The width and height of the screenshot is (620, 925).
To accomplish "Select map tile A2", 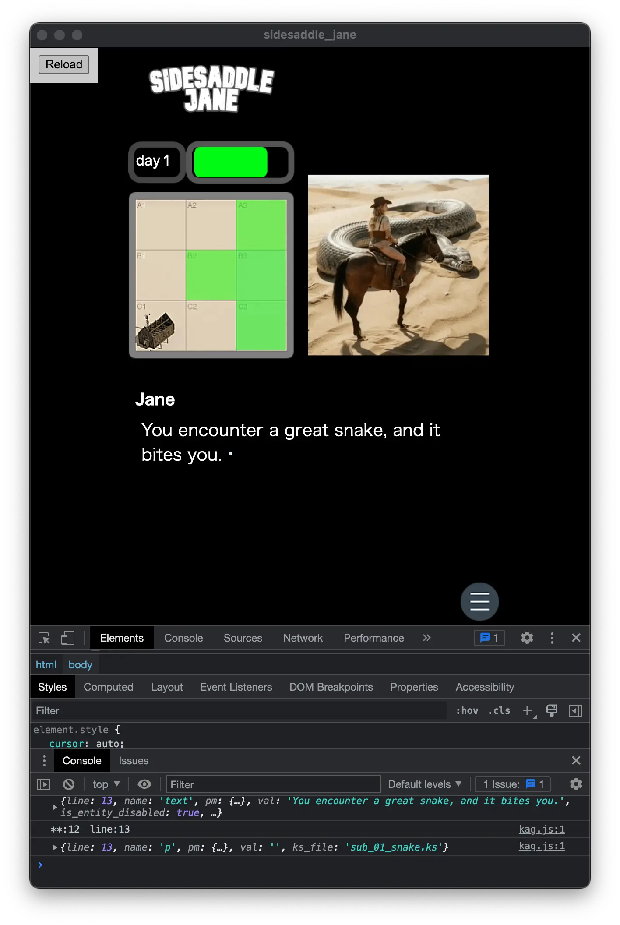I will pos(211,225).
